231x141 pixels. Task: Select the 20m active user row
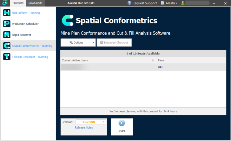(x=143, y=67)
